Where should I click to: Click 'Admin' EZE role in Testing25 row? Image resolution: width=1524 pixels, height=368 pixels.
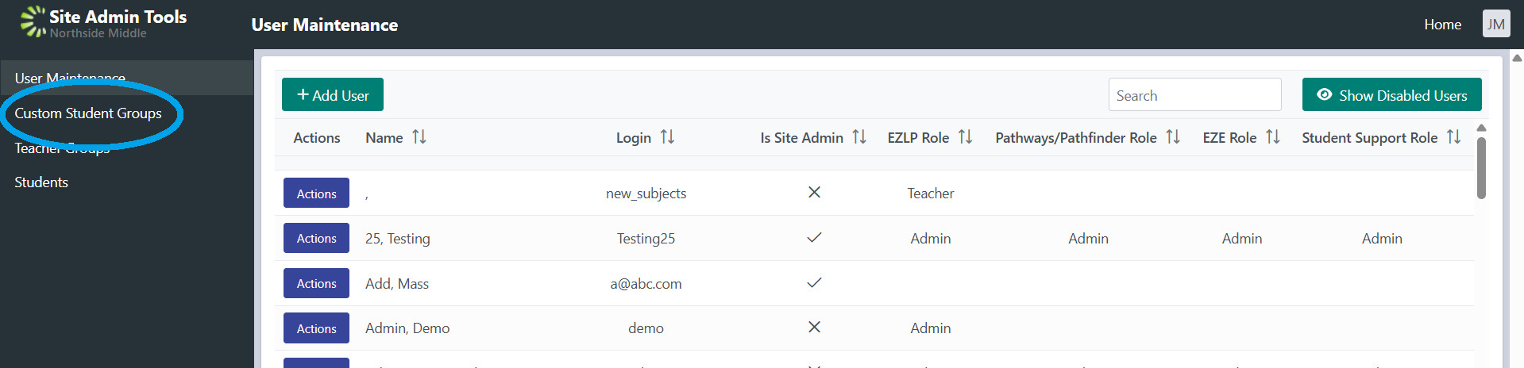click(1242, 239)
